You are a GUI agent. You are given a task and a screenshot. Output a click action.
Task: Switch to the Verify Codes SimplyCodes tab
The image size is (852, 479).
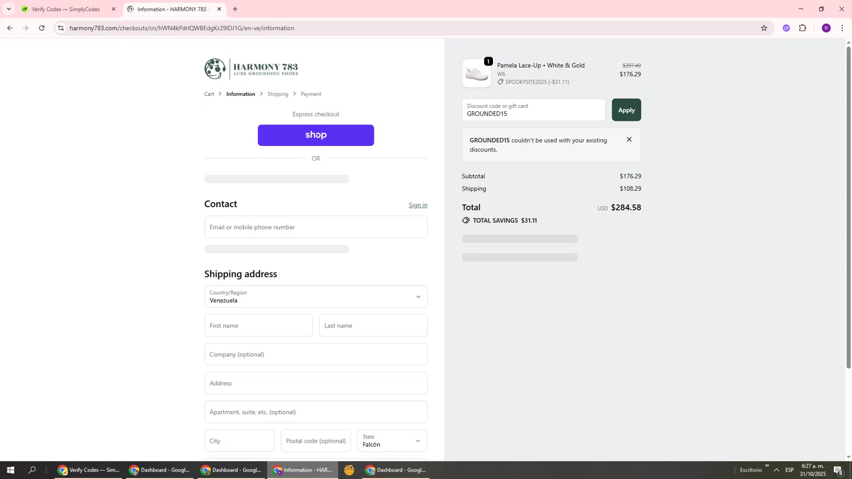coord(65,9)
